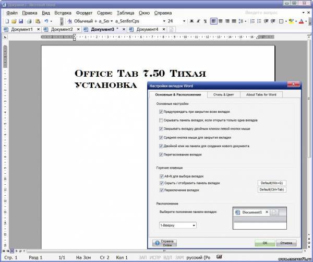Open the Styles and Formatting icon
The height and width of the screenshot is (262, 313).
[x=70, y=21]
